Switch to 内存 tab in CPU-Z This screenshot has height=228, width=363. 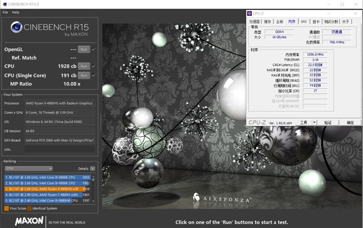coord(292,21)
